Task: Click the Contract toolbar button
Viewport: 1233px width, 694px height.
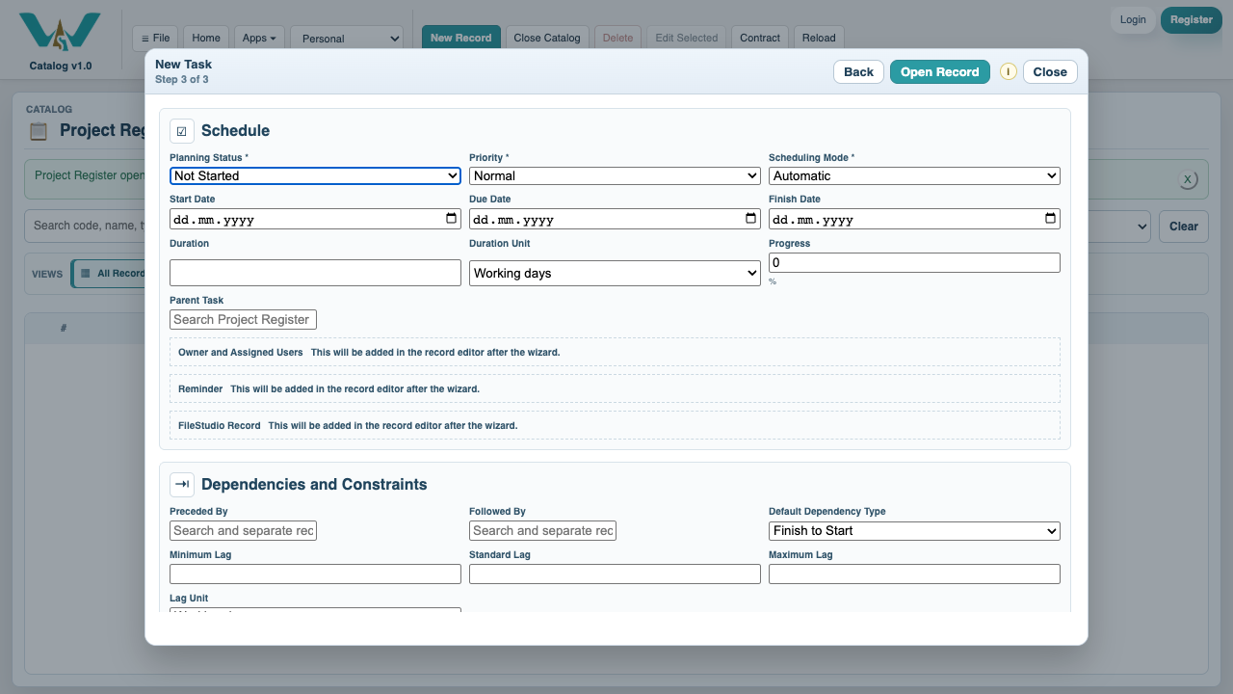Action: pyautogui.click(x=760, y=39)
